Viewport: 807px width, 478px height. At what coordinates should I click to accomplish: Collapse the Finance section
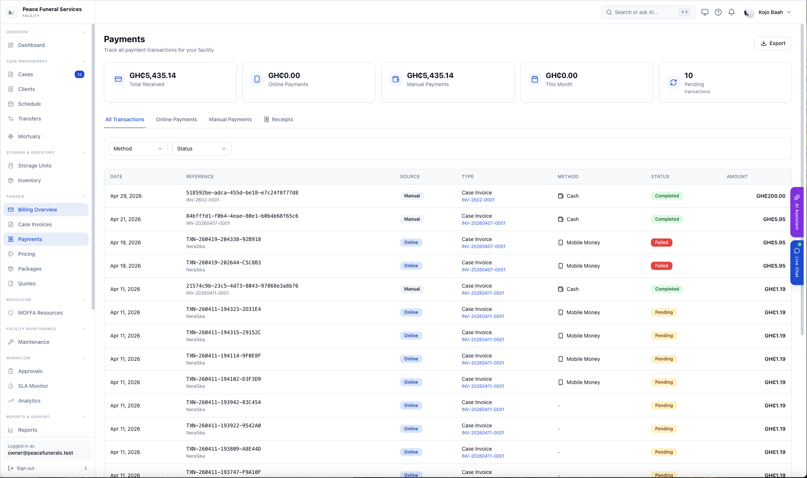click(84, 197)
